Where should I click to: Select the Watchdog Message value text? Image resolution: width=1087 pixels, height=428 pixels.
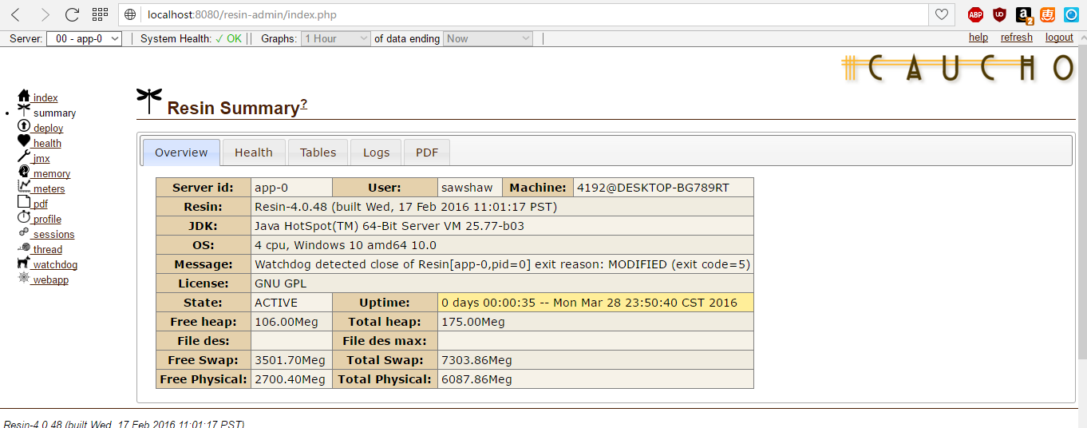click(x=502, y=264)
